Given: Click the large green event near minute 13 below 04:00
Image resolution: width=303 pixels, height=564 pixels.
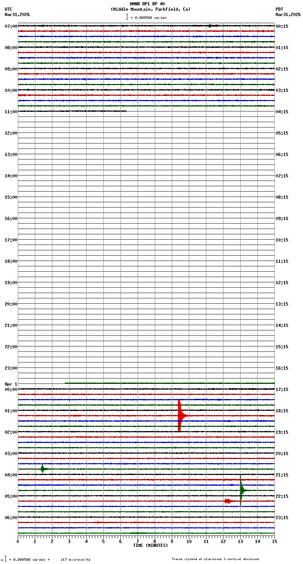Looking at the screenshot, I should pyautogui.click(x=242, y=490).
